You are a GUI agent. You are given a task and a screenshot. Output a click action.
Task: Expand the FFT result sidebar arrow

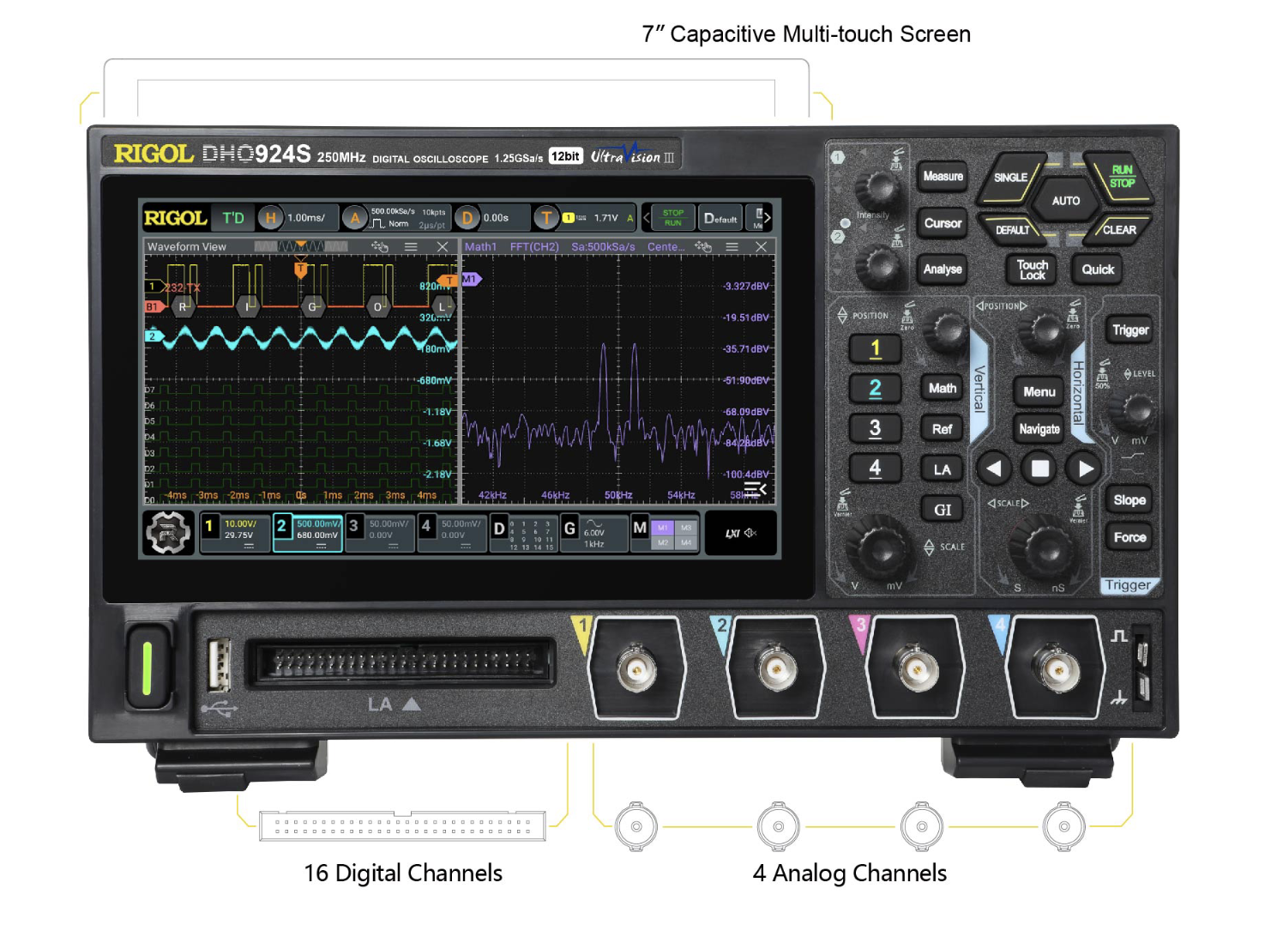(755, 489)
